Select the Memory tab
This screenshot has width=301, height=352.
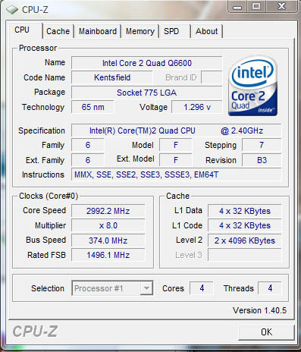tap(140, 31)
